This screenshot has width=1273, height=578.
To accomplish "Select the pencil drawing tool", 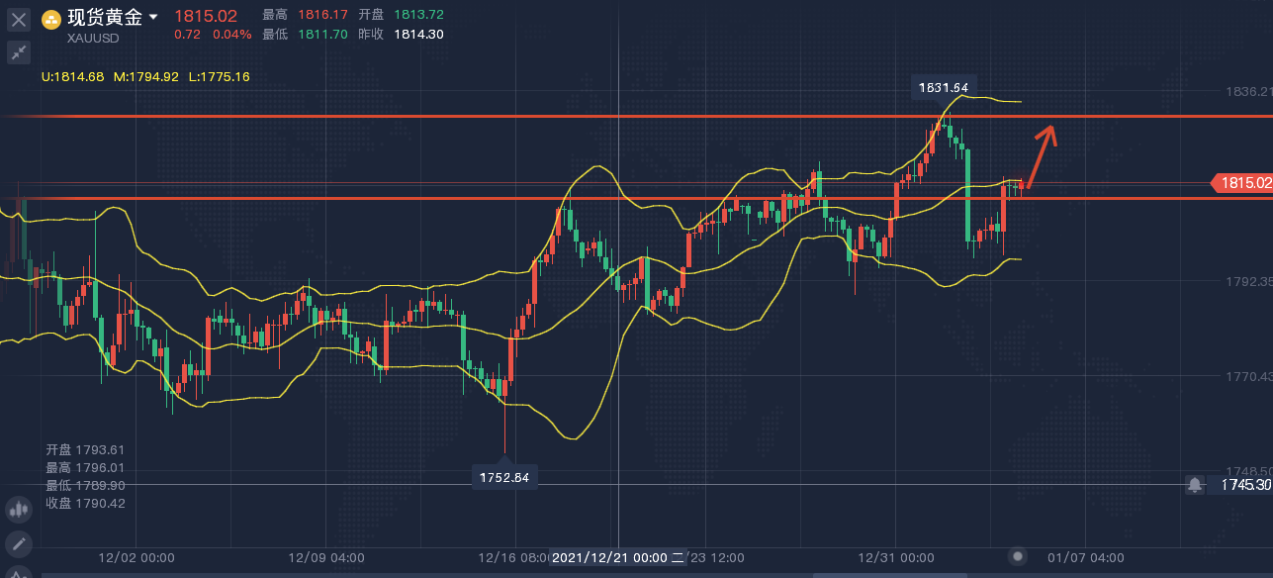I will coord(18,543).
